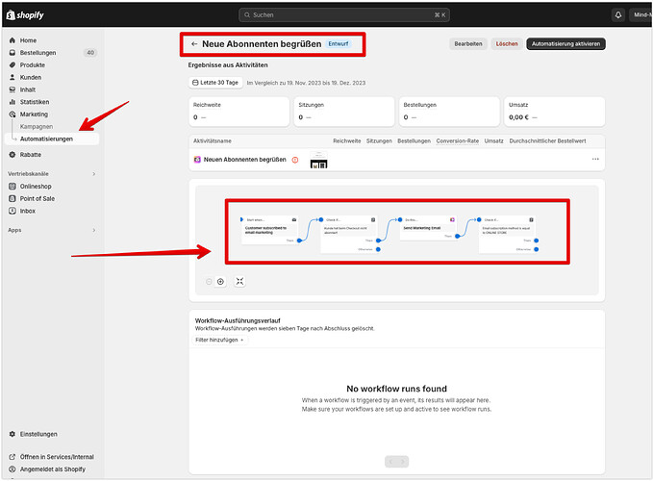Image resolution: width=653 pixels, height=481 pixels.
Task: Click the Onlineshop storefront icon
Action: click(13, 187)
